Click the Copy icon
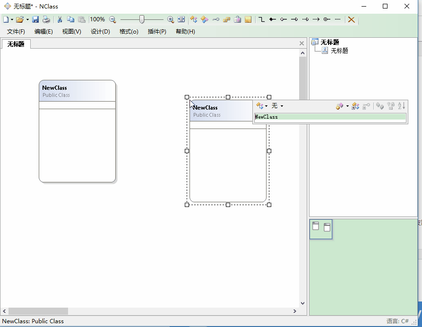The image size is (422, 327). click(70, 19)
